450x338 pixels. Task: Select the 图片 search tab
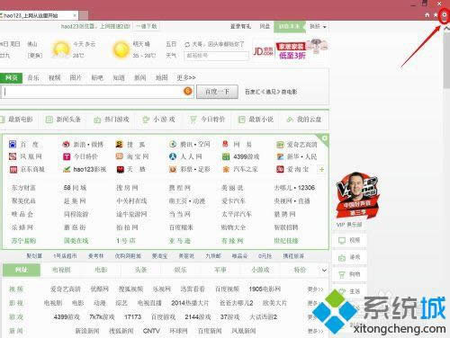pyautogui.click(x=76, y=78)
